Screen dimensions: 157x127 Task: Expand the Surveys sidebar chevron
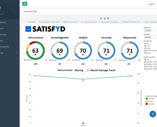click(17, 41)
